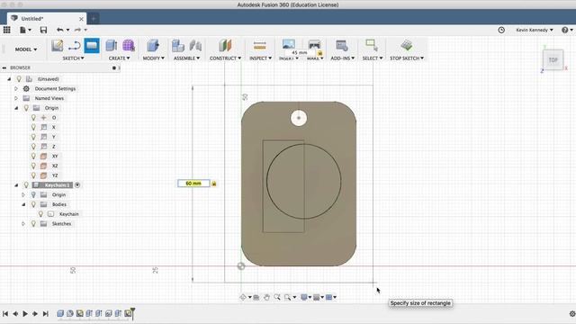Click the Add-Ins scripts icon
Image resolution: width=576 pixels, height=324 pixels.
point(342,46)
